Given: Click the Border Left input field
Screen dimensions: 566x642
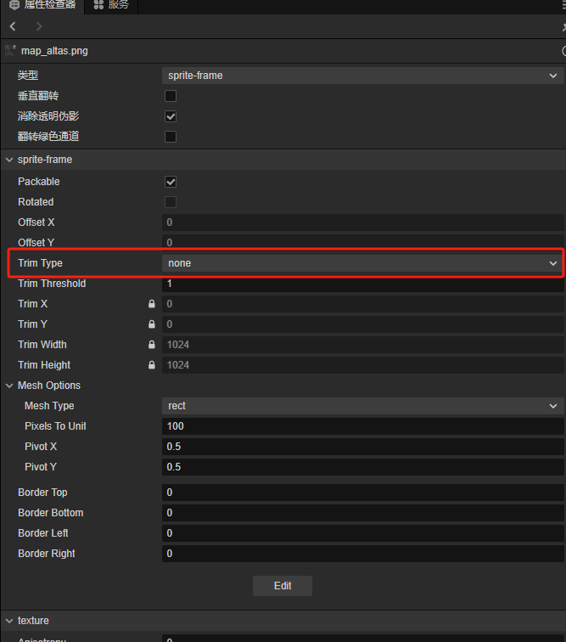Looking at the screenshot, I should [363, 533].
